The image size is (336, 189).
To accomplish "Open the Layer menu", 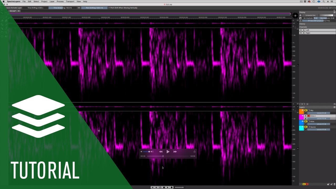I will click(x=52, y=1).
